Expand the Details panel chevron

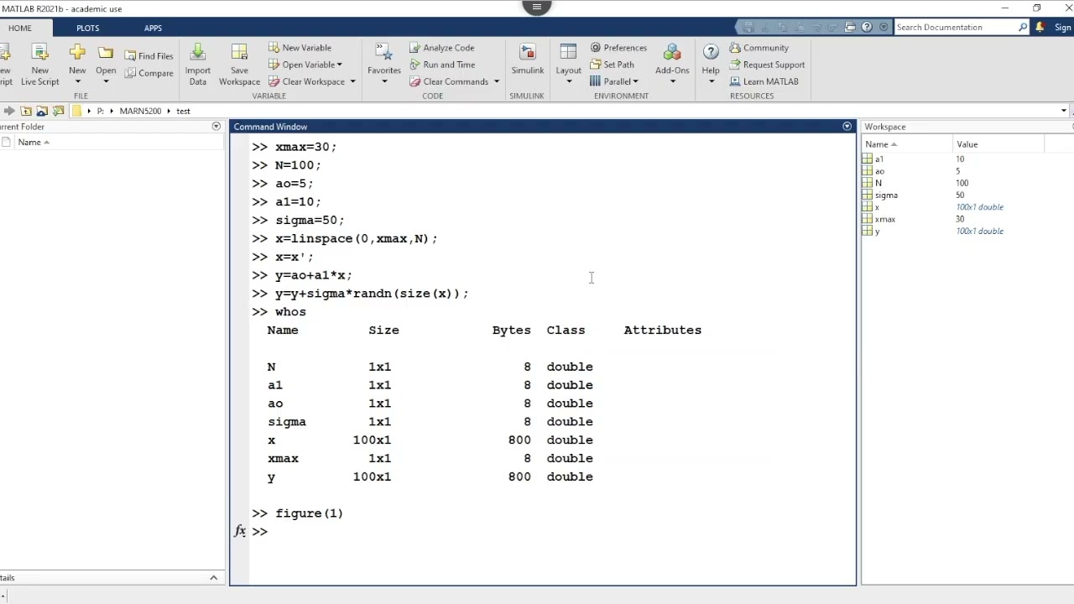pos(213,577)
